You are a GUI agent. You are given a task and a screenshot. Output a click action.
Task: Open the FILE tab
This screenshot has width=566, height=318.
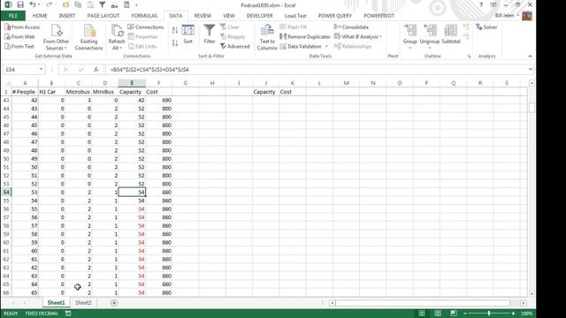pos(13,16)
